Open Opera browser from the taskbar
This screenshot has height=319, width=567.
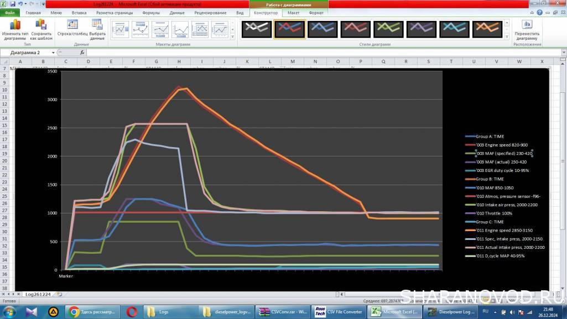point(132,312)
